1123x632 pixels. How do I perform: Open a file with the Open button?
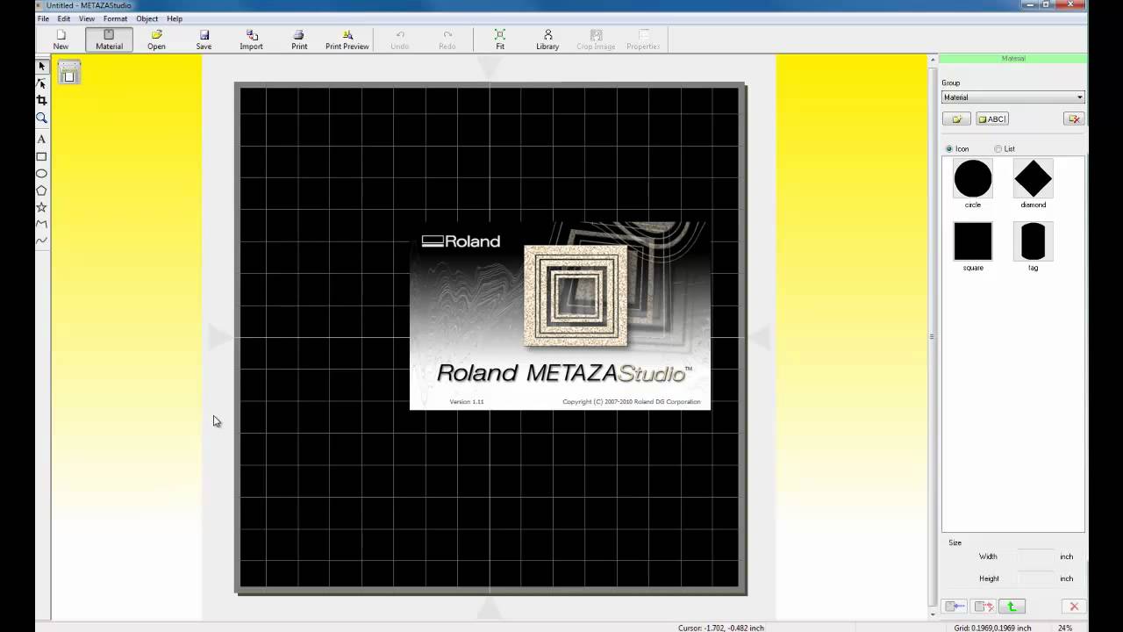(156, 39)
